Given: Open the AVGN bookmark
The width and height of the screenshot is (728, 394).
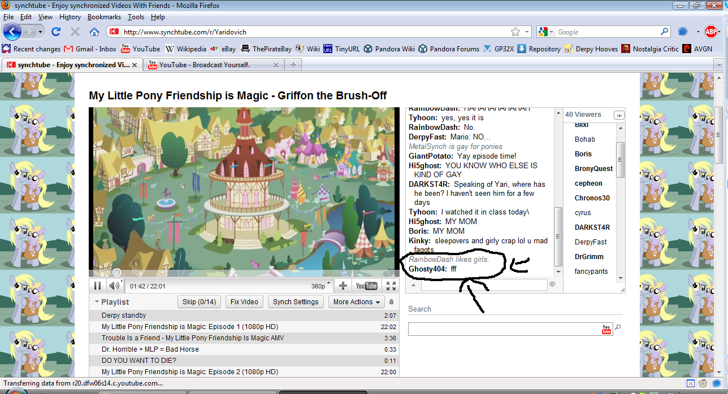Looking at the screenshot, I should 698,49.
